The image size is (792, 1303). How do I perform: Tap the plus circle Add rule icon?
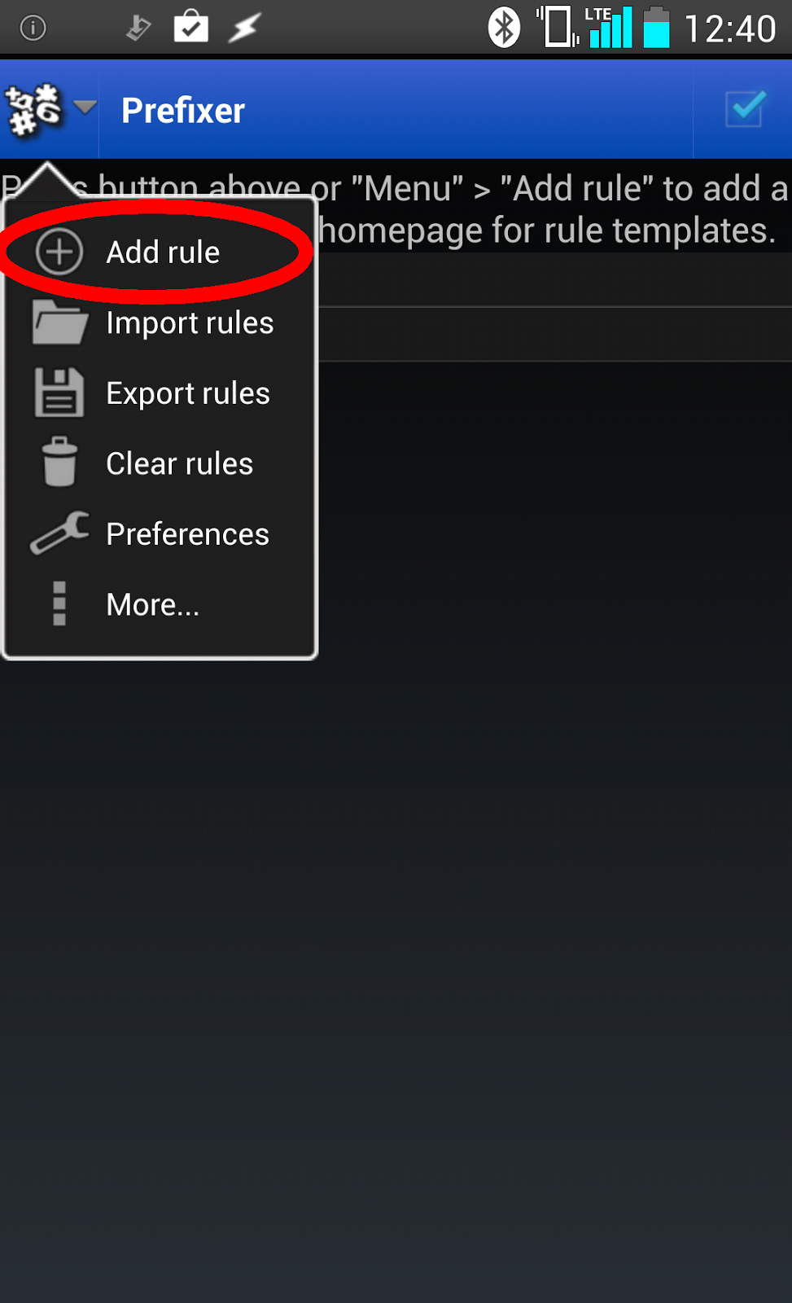coord(59,252)
